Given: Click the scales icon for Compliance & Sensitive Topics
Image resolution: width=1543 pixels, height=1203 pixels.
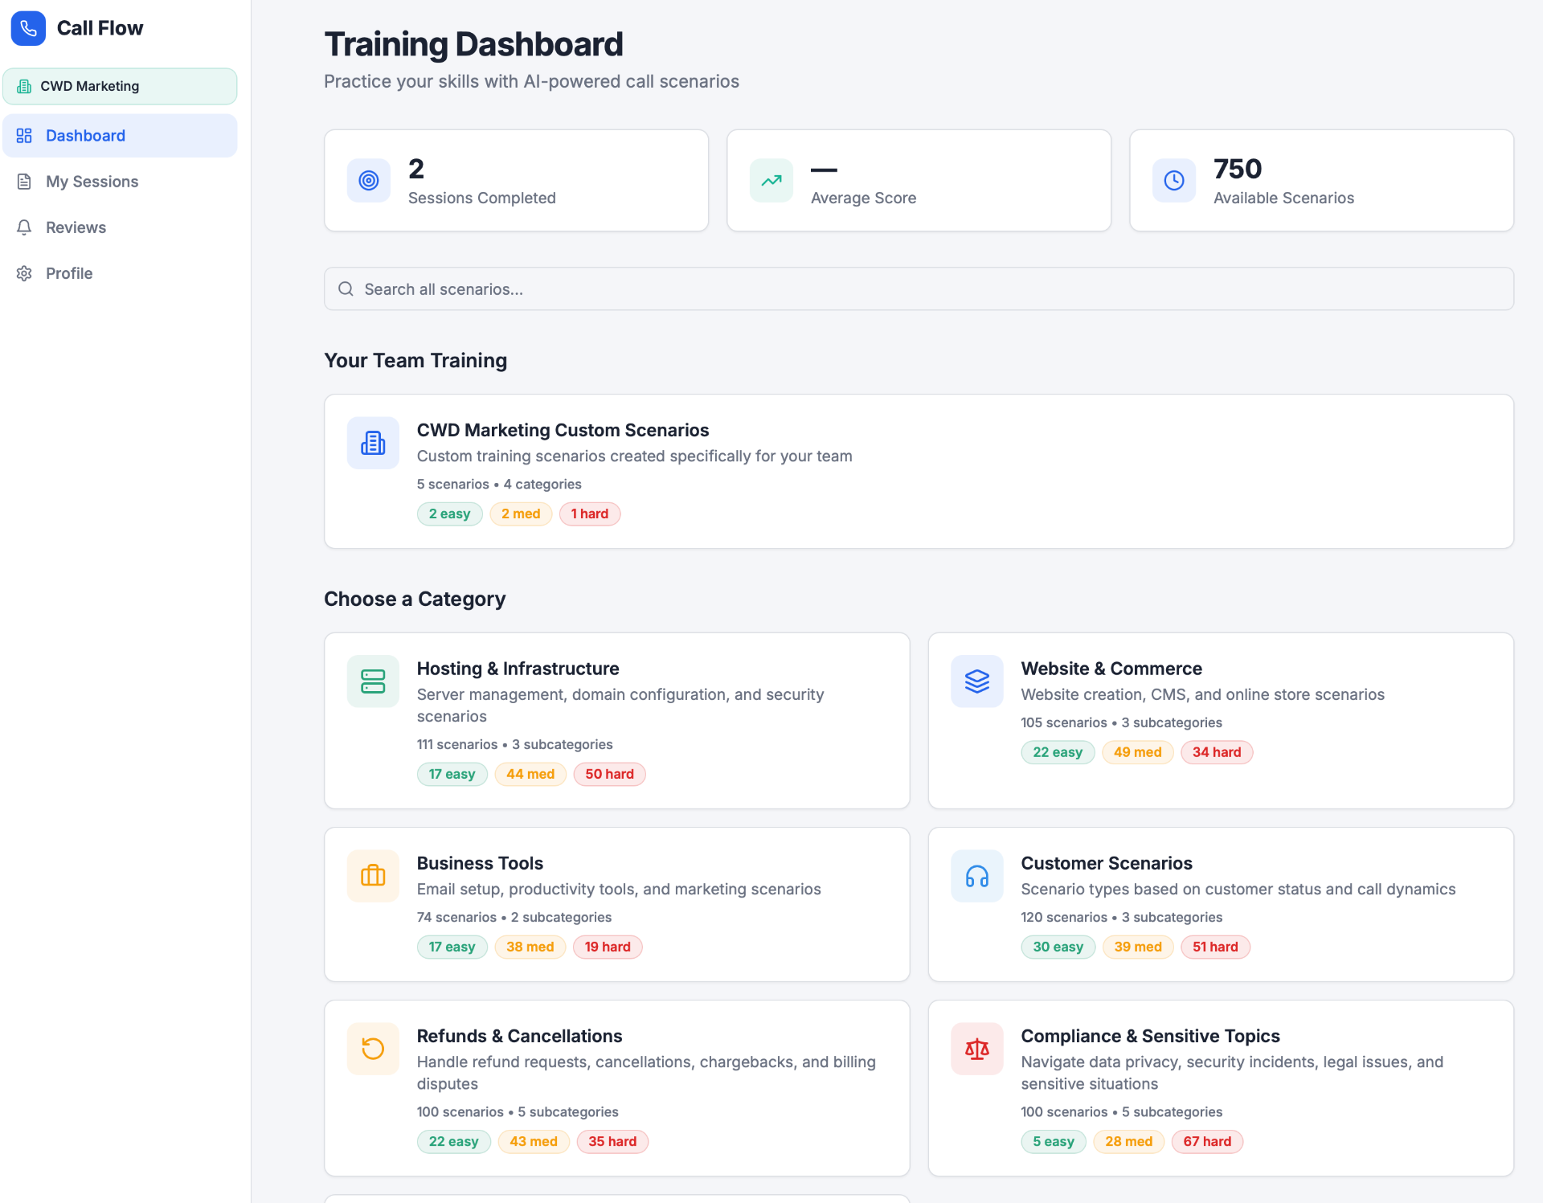Looking at the screenshot, I should click(977, 1049).
